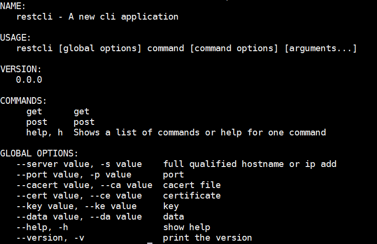Click the 'help, h' command entry

[44, 133]
